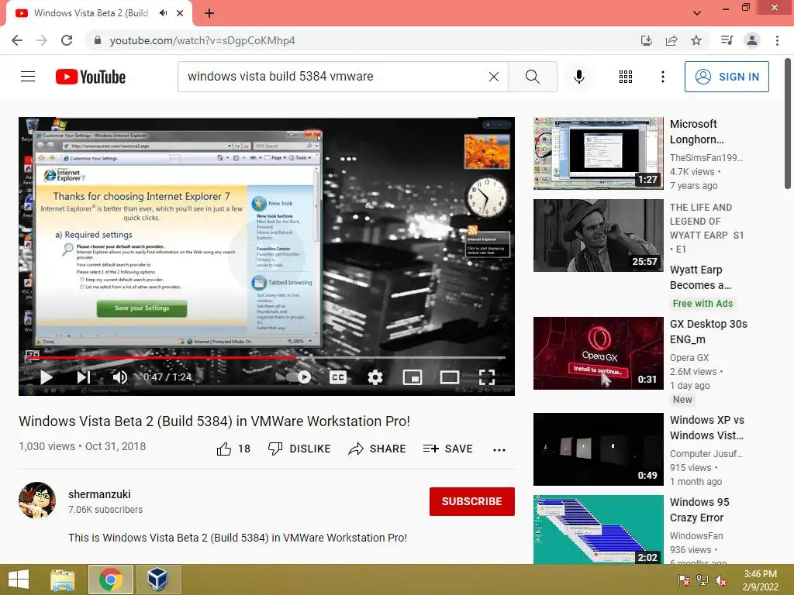This screenshot has height=595, width=794.
Task: Click the DISLIKE button
Action: pyautogui.click(x=299, y=449)
